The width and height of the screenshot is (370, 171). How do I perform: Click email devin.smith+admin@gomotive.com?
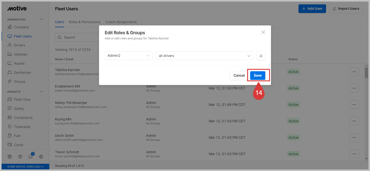pos(79,140)
